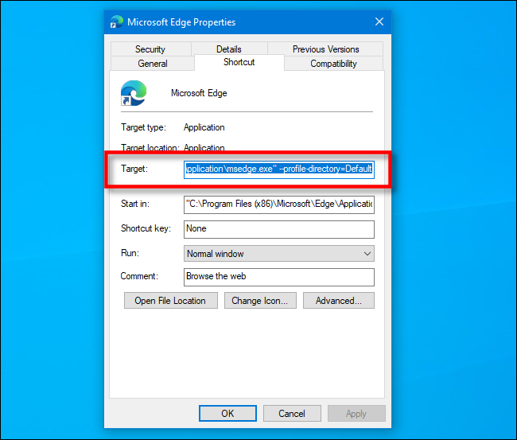Viewport: 517px width, 440px height.
Task: Close the Microsoft Edge Properties dialog
Action: [x=379, y=21]
